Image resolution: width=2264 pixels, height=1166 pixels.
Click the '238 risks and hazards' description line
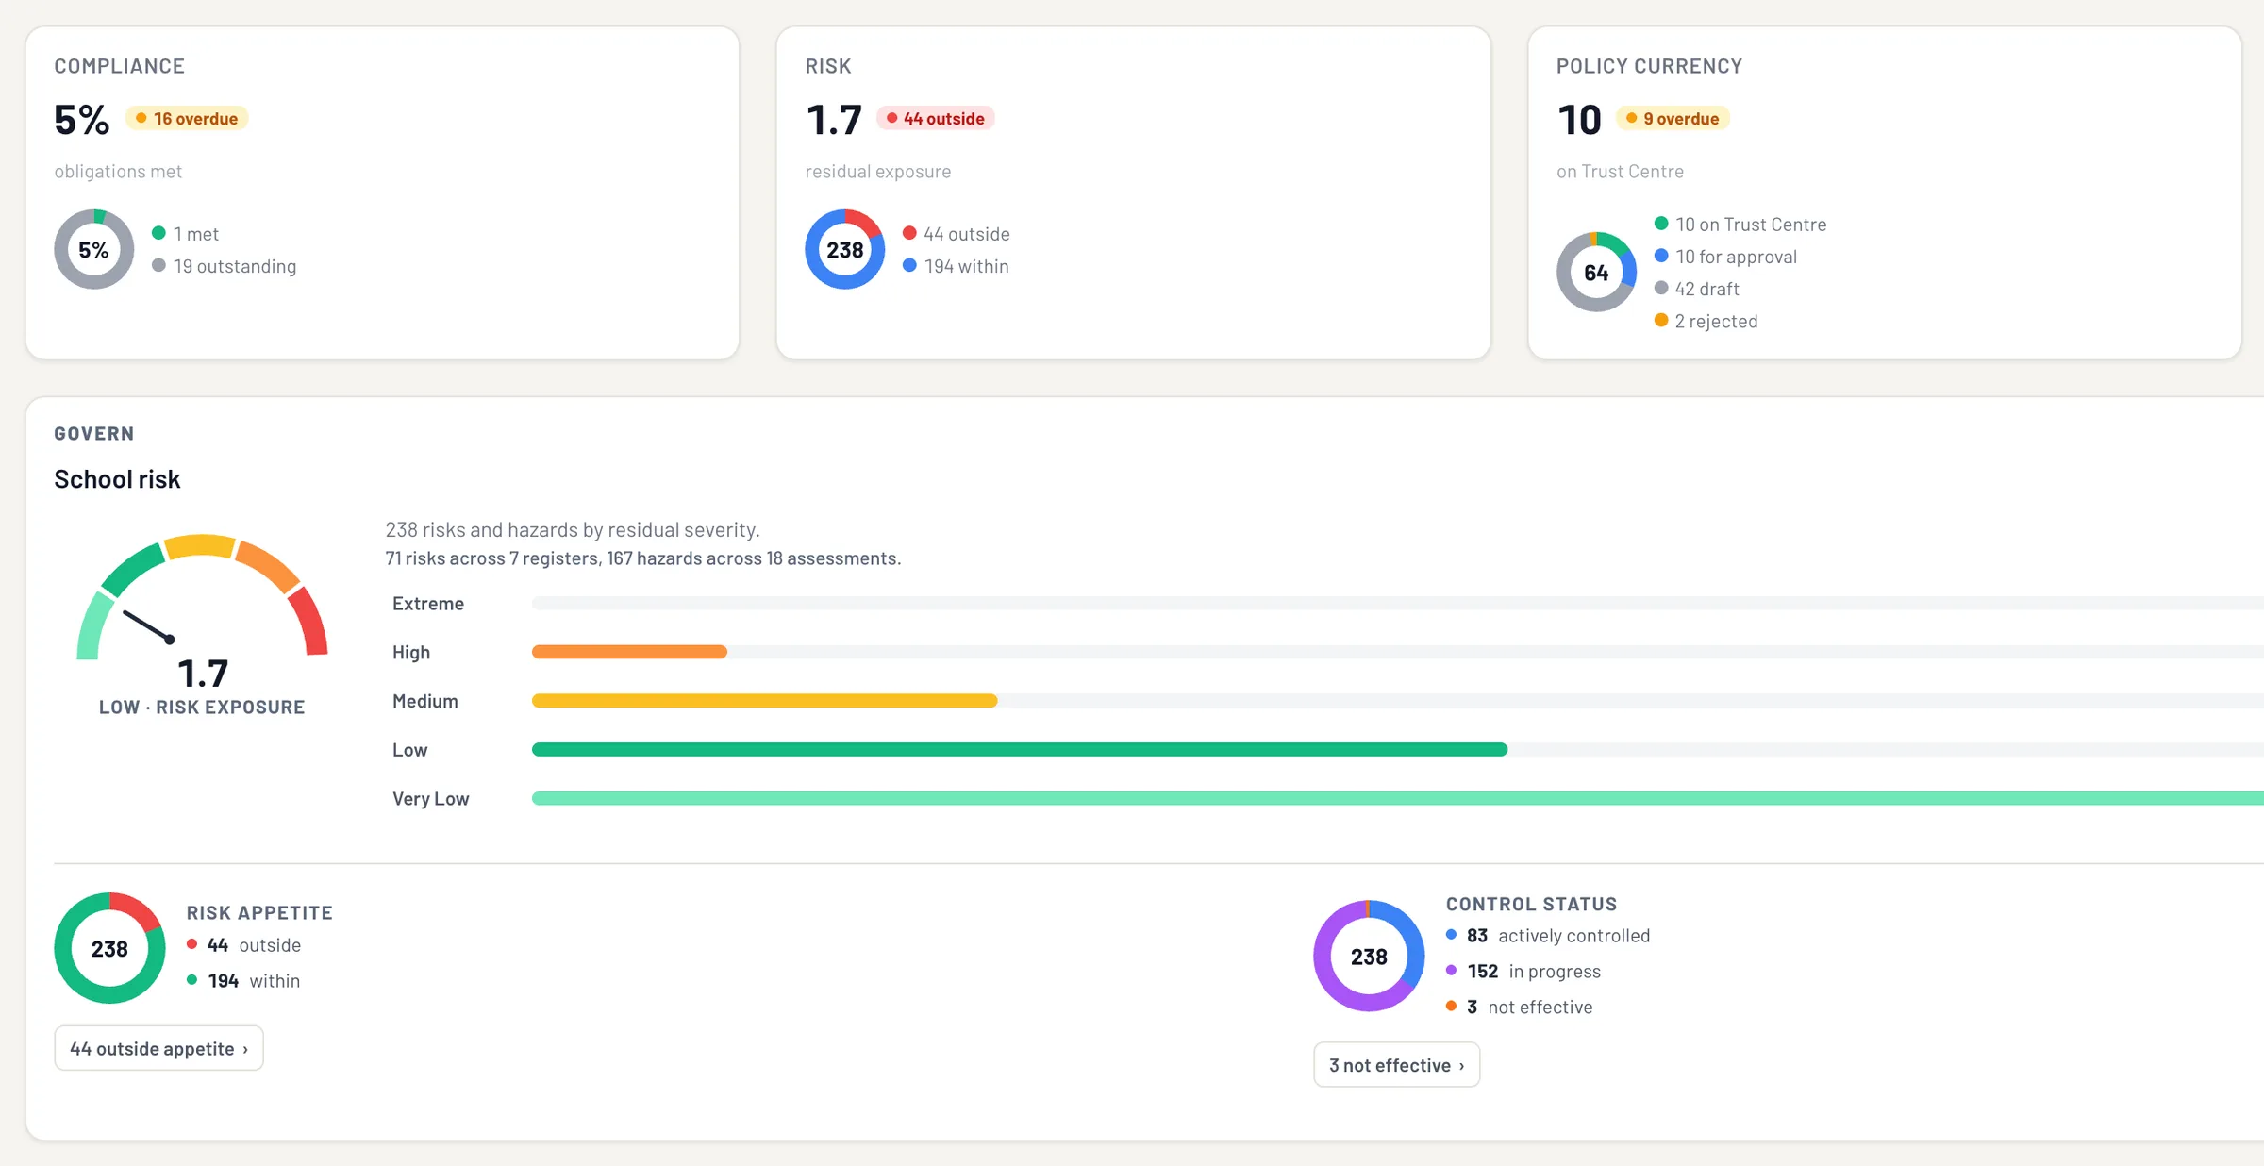point(573,529)
